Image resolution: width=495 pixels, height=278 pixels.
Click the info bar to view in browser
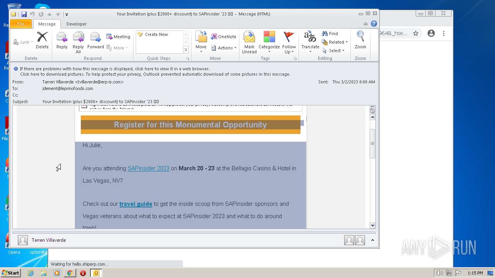coord(114,69)
